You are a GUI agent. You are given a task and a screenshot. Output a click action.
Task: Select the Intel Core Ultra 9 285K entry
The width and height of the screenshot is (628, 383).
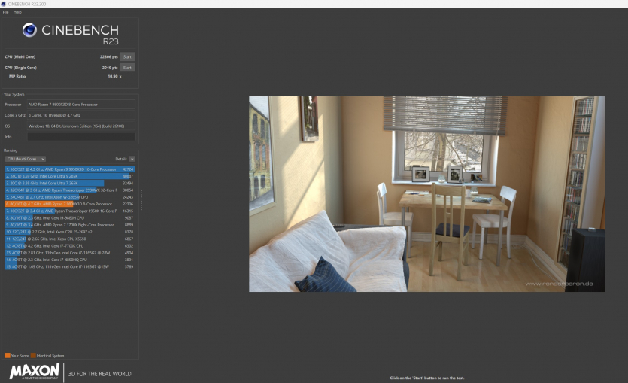(x=68, y=176)
